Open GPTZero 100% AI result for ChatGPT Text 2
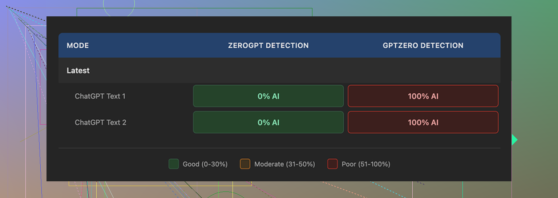 (423, 122)
